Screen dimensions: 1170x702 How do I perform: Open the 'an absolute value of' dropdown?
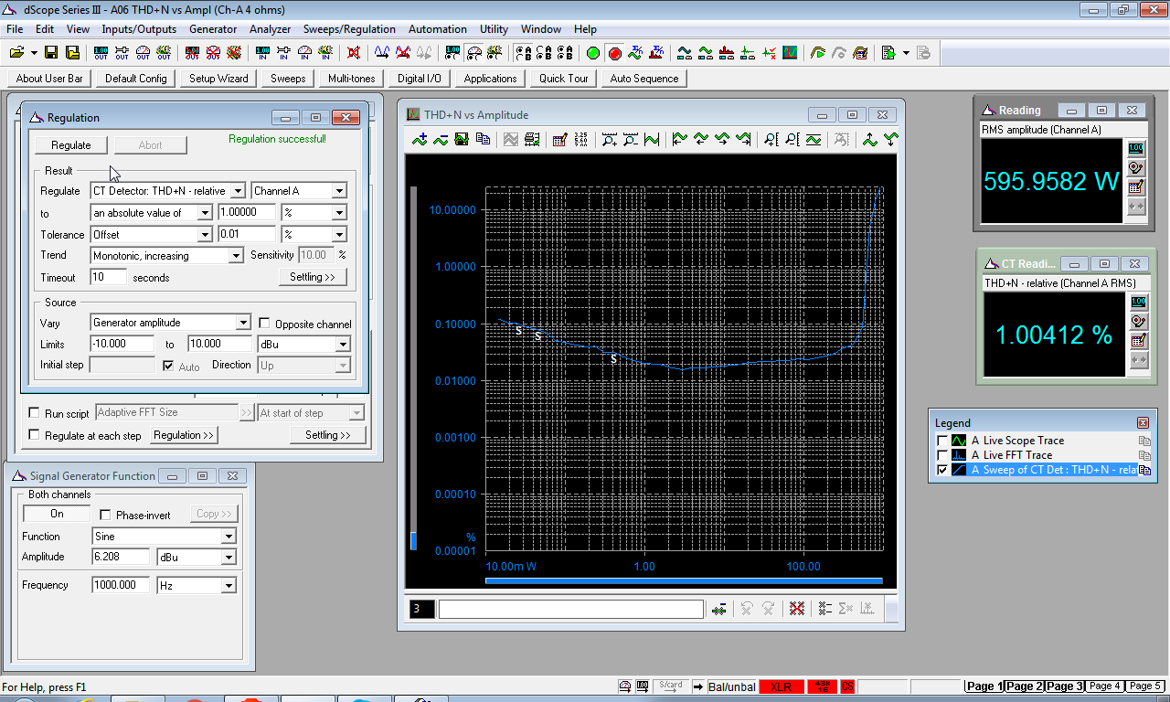coord(205,213)
